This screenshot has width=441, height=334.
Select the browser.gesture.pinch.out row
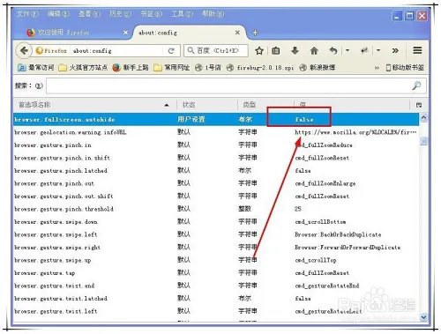click(216, 183)
